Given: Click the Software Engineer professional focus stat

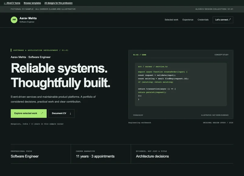Looking at the screenshot, I should coord(25,156).
